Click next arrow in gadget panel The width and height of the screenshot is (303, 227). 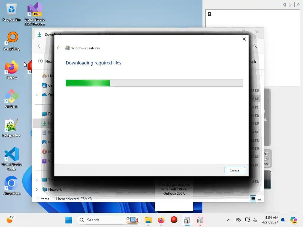coord(290,5)
